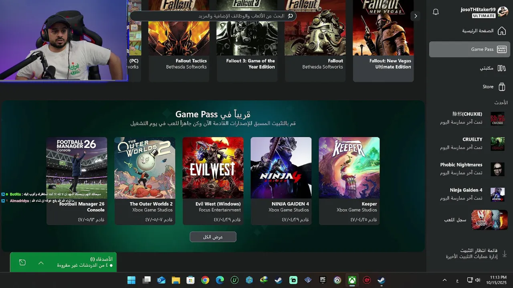Click the network icon in system tray
Image resolution: width=513 pixels, height=288 pixels.
tap(470, 280)
